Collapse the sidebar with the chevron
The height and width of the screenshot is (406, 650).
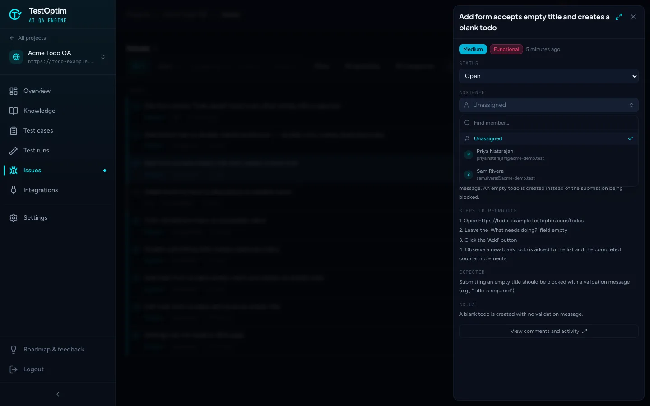tap(58, 394)
